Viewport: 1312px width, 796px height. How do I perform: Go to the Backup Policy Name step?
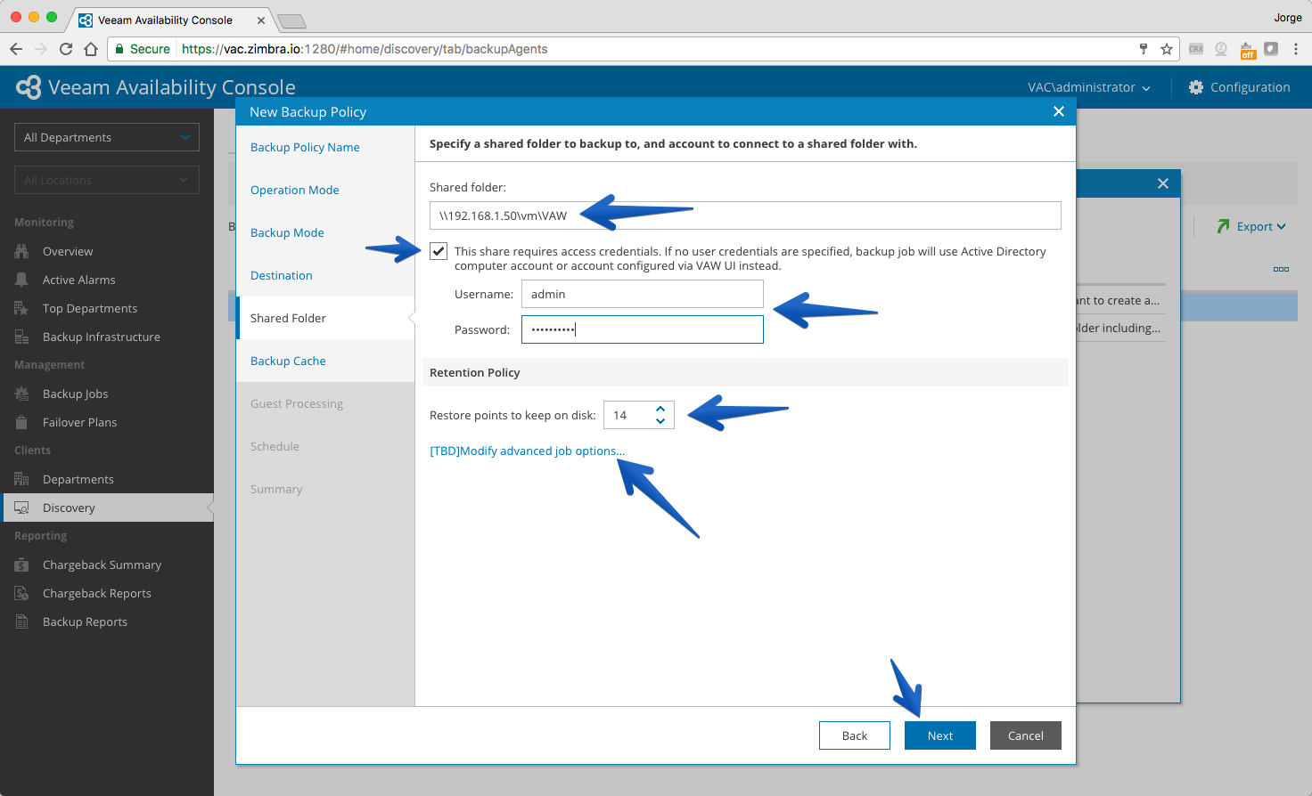(x=305, y=147)
